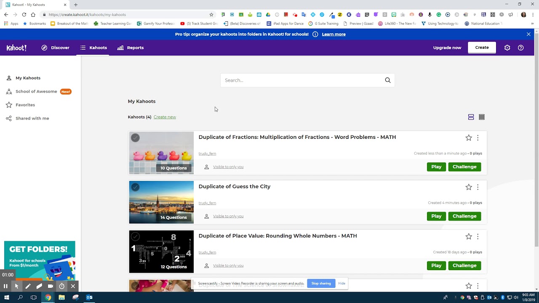Click the Create new link
Screen dimensions: 539x303
point(165,117)
